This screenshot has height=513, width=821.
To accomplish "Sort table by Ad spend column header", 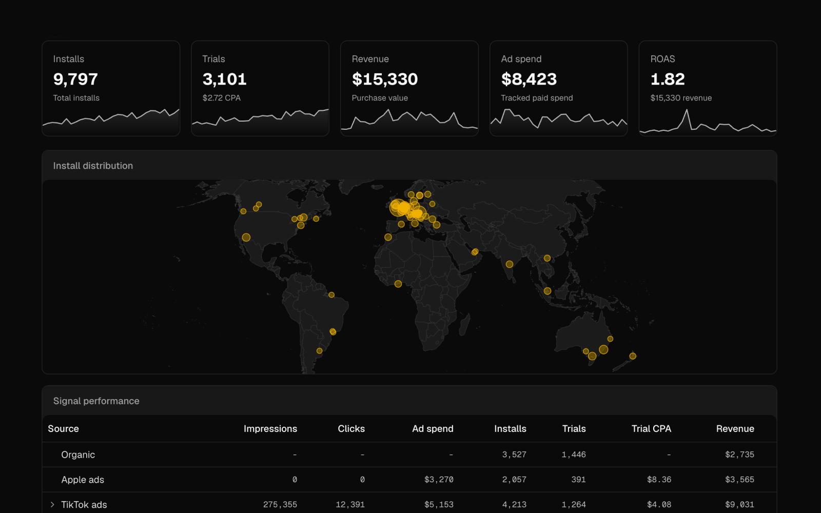I will [433, 429].
